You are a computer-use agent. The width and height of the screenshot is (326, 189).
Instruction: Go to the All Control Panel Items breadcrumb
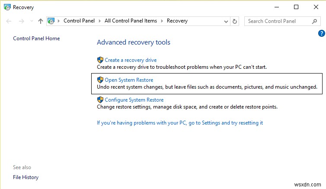pyautogui.click(x=131, y=21)
